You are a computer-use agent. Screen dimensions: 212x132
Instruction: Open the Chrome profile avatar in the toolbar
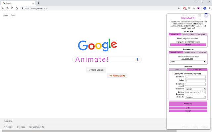[x=205, y=8]
